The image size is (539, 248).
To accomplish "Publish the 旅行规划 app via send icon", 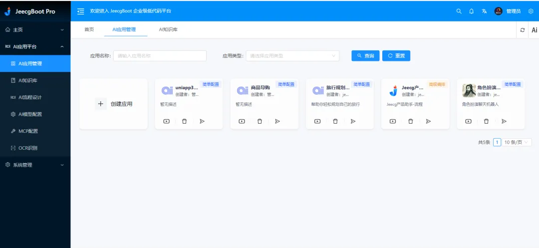I will [353, 121].
